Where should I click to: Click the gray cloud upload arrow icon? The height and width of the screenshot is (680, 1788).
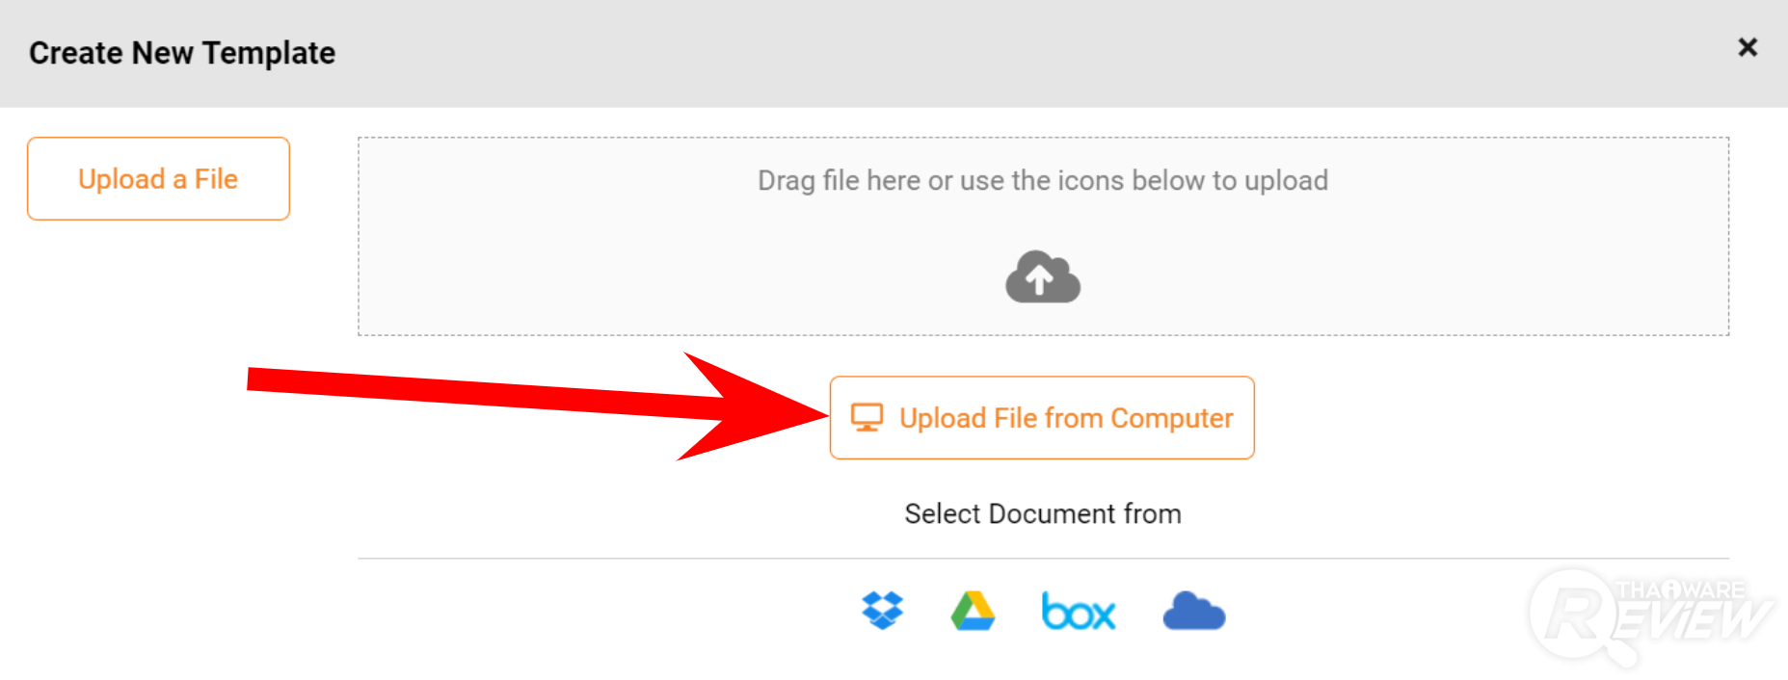[1042, 277]
